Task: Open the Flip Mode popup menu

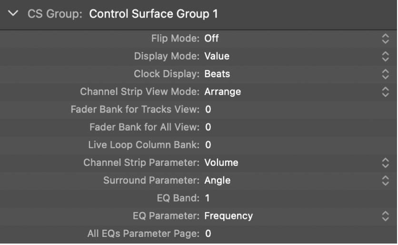Action: tap(385, 39)
